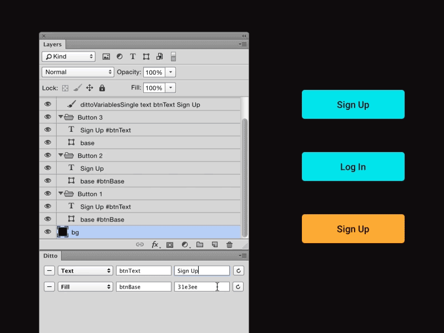Screen dimensions: 444x333
Task: Open the Fill slider arrow
Action: pos(170,88)
